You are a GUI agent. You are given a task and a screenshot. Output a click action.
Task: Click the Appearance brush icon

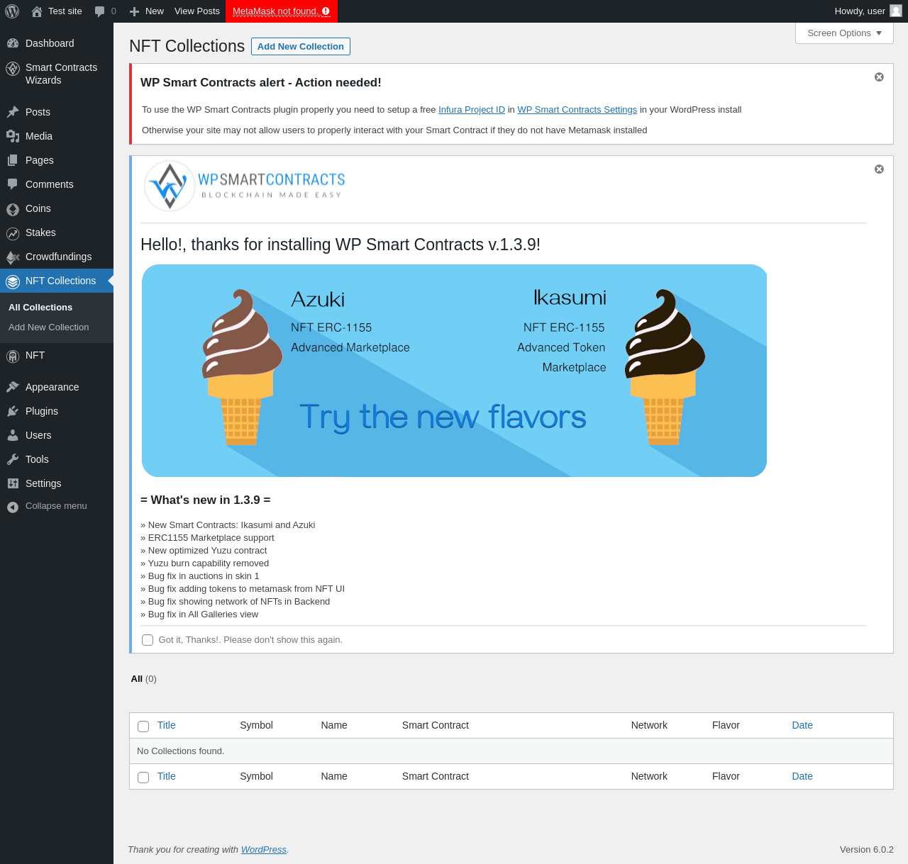[x=13, y=387]
